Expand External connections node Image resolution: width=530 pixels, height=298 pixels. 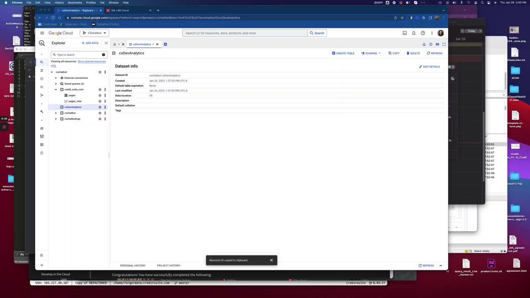(x=56, y=78)
